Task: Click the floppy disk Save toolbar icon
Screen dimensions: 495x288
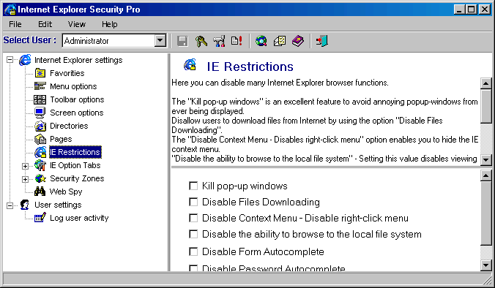Action: [182, 41]
